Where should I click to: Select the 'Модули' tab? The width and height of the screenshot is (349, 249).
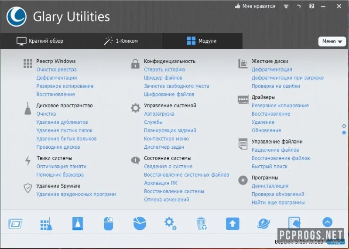pyautogui.click(x=202, y=41)
